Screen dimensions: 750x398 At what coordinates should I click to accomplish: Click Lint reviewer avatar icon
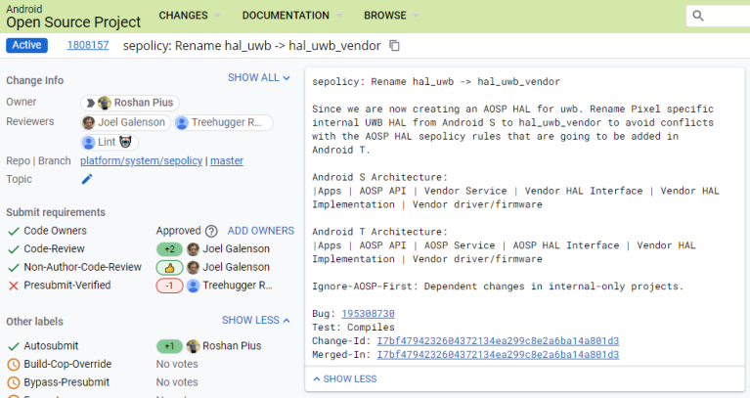[88, 142]
